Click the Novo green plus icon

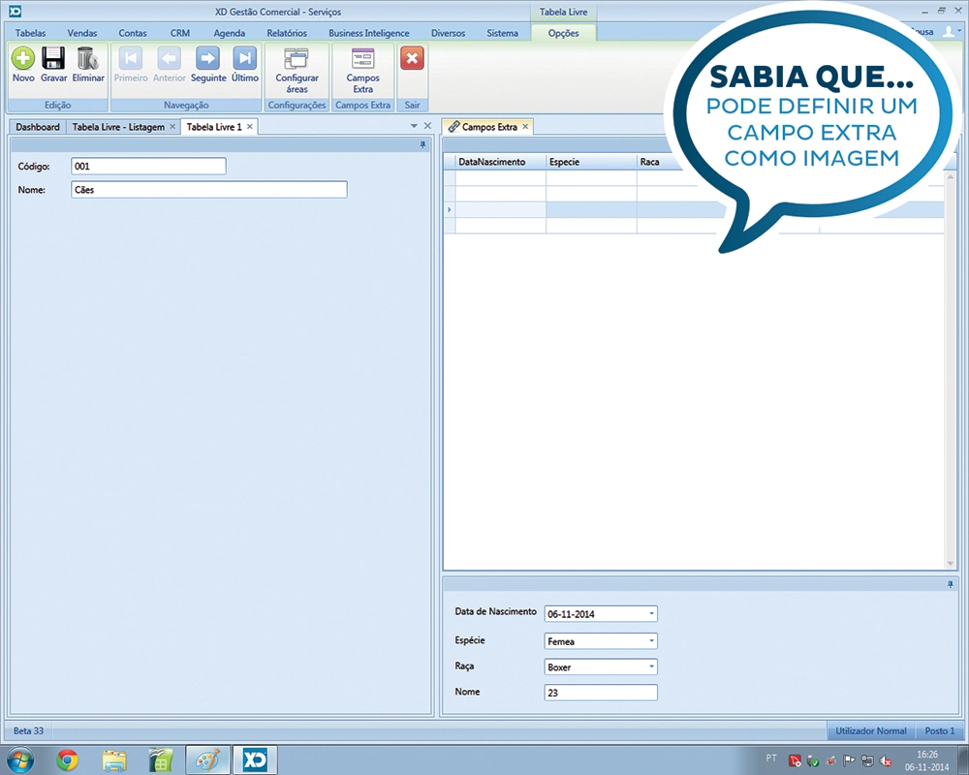[x=23, y=59]
